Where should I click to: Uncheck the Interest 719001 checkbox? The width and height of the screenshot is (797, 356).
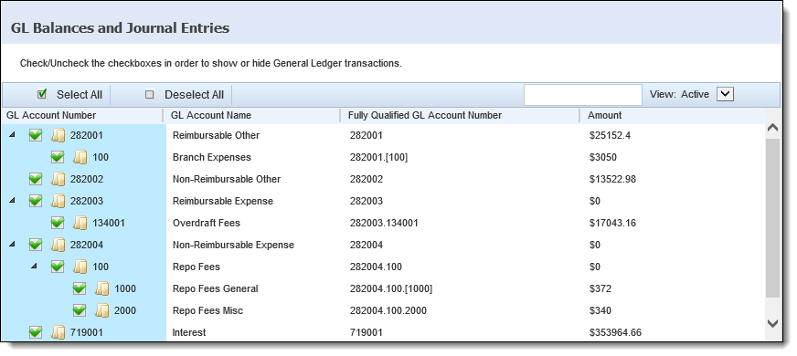tap(36, 332)
